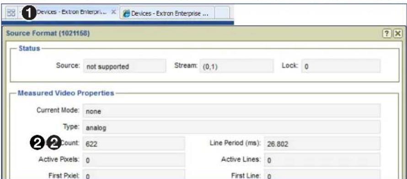The height and width of the screenshot is (179, 407).
Task: Click the Source field showing not supported
Action: (124, 66)
